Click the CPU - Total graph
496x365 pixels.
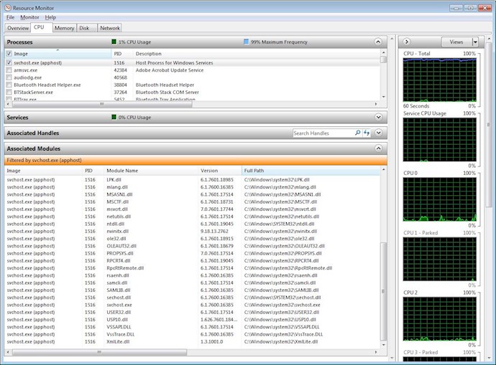pos(440,80)
